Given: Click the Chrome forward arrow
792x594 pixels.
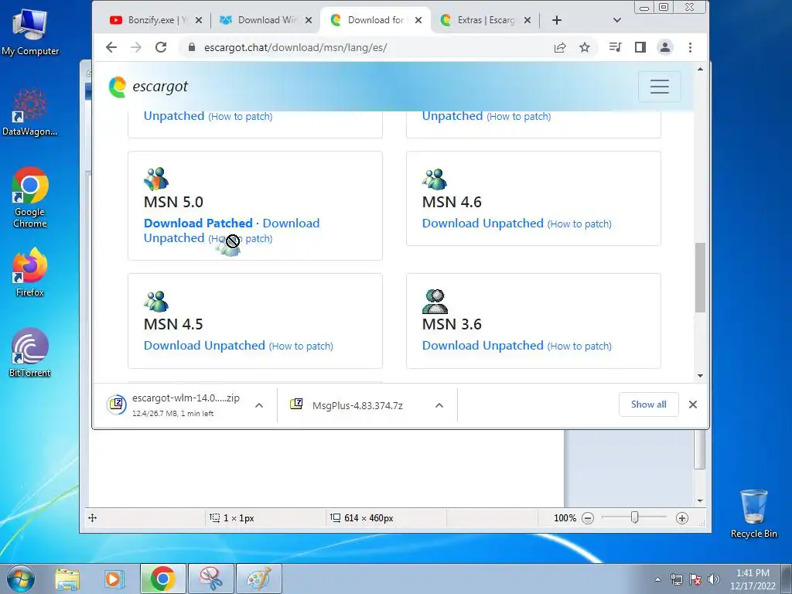Looking at the screenshot, I should pyautogui.click(x=136, y=47).
